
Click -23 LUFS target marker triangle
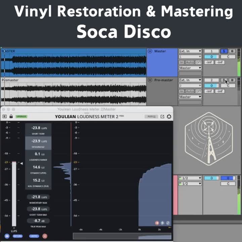pos(22,163)
